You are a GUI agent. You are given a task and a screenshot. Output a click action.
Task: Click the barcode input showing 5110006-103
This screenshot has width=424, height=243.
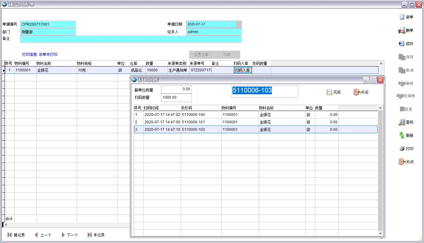click(264, 91)
